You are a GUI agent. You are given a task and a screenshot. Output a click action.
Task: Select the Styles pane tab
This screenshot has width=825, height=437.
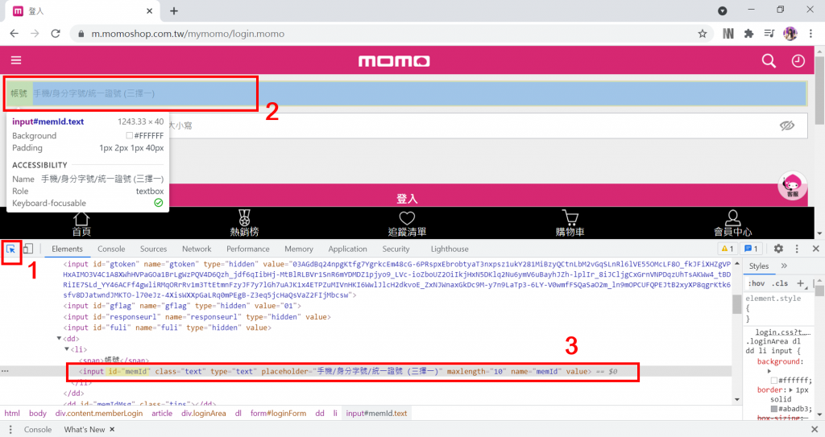coord(759,266)
